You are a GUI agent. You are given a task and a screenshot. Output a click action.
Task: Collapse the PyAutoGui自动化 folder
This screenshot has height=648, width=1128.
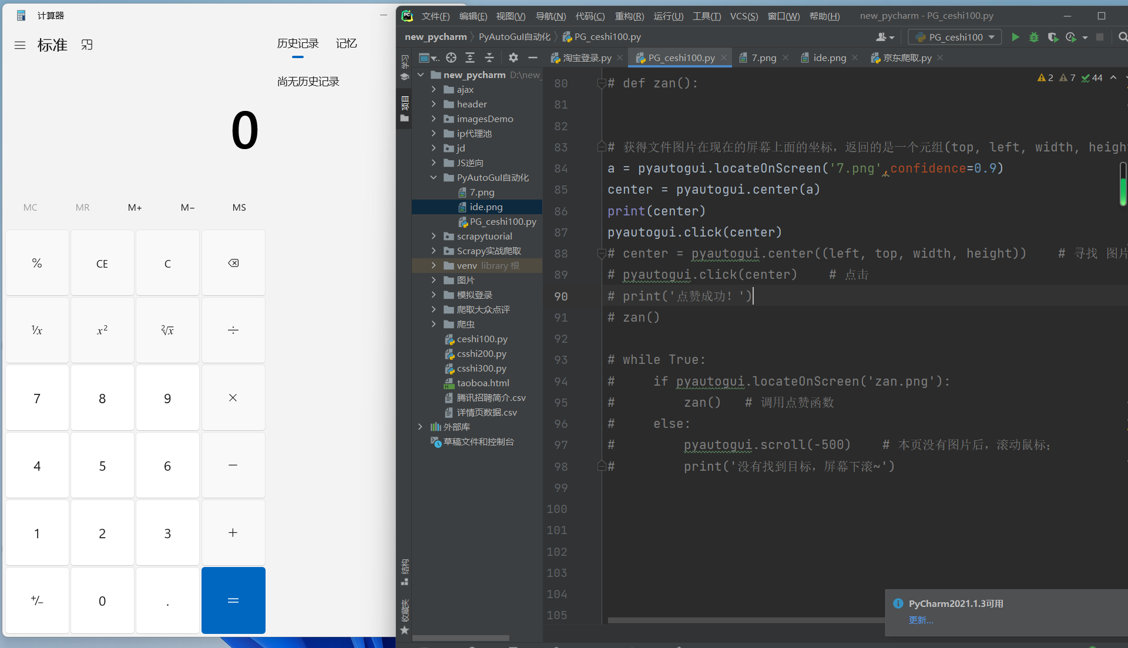pos(434,177)
